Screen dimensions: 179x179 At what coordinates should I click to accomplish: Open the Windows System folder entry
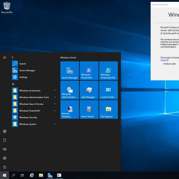(34, 124)
